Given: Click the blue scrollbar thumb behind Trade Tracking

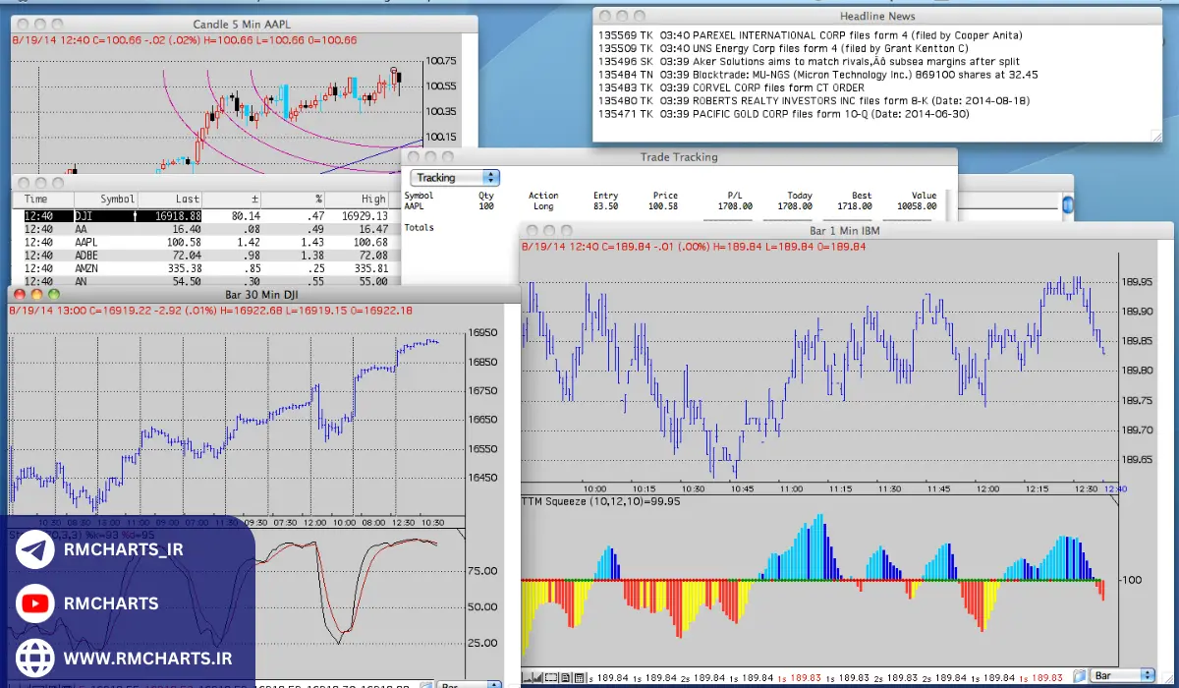Looking at the screenshot, I should click(x=1067, y=204).
